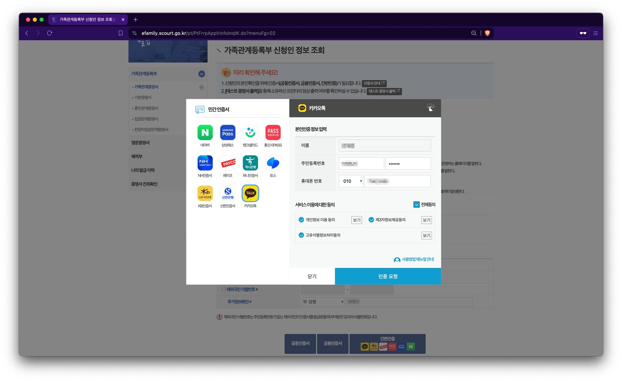Bookmark this page
The height and width of the screenshot is (381, 622).
tap(121, 33)
